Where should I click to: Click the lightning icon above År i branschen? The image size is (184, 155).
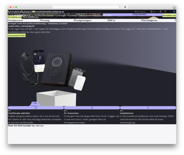pos(92,108)
